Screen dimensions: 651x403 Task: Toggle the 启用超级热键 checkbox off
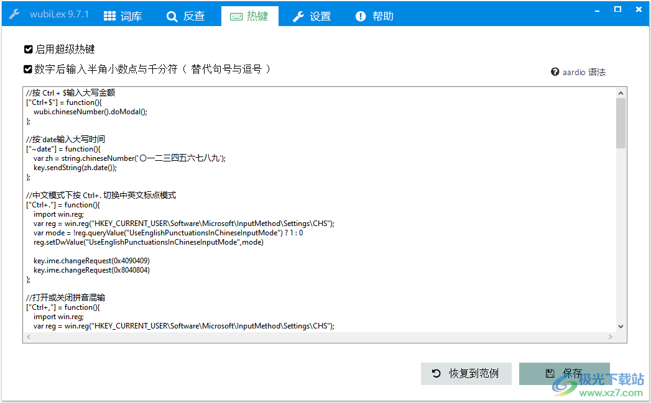point(27,49)
